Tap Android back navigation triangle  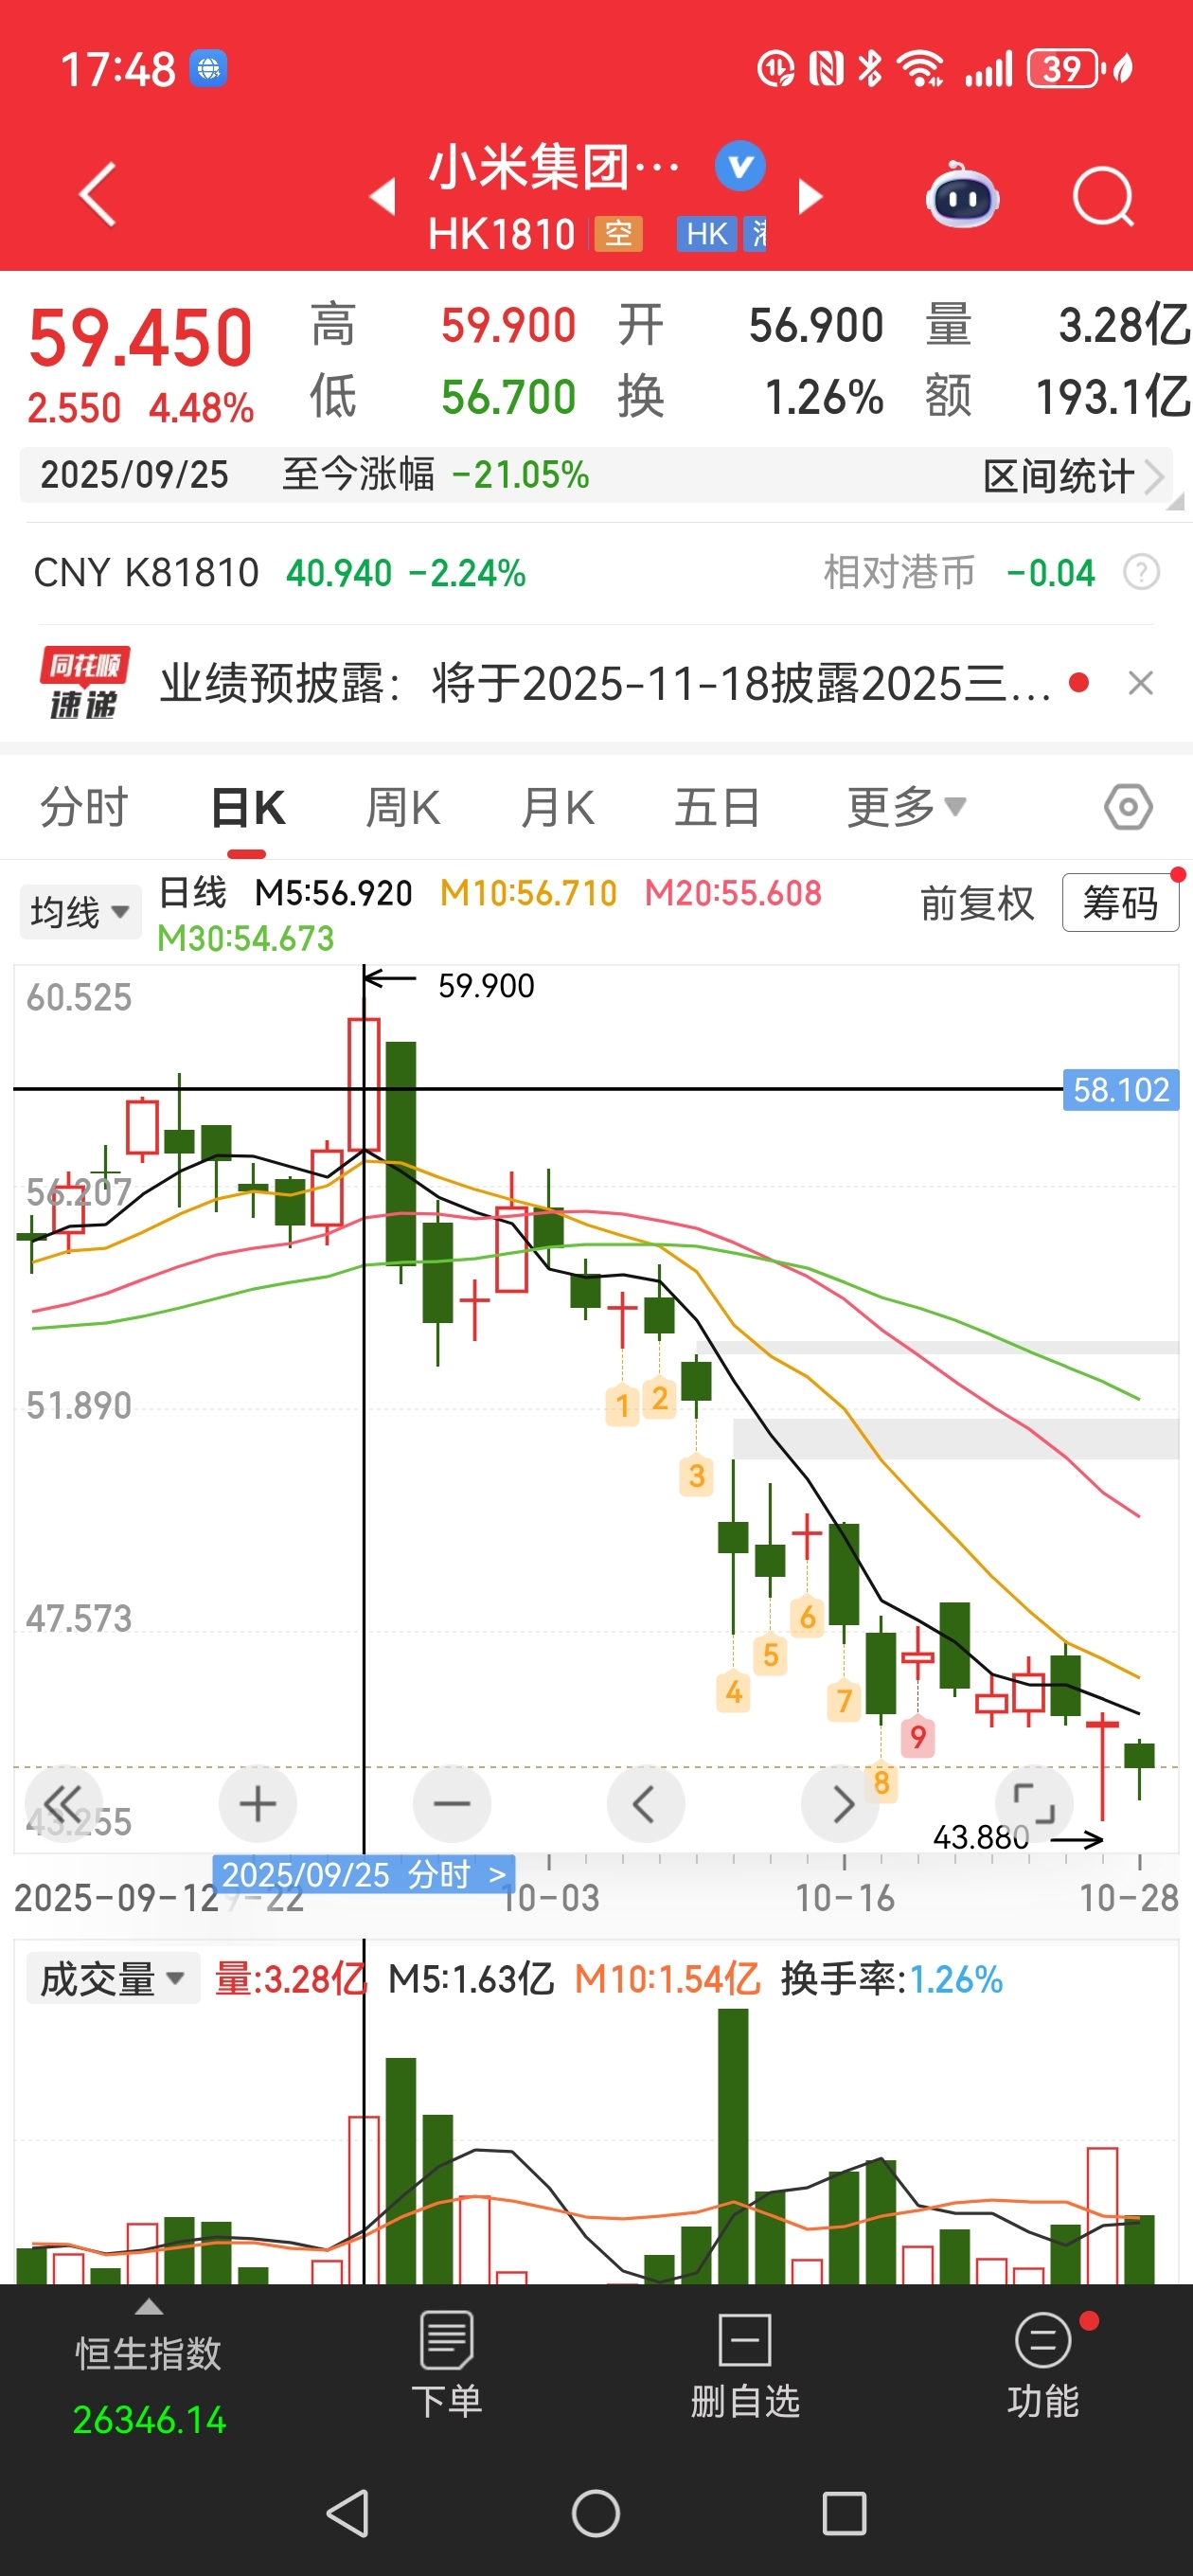point(348,2513)
